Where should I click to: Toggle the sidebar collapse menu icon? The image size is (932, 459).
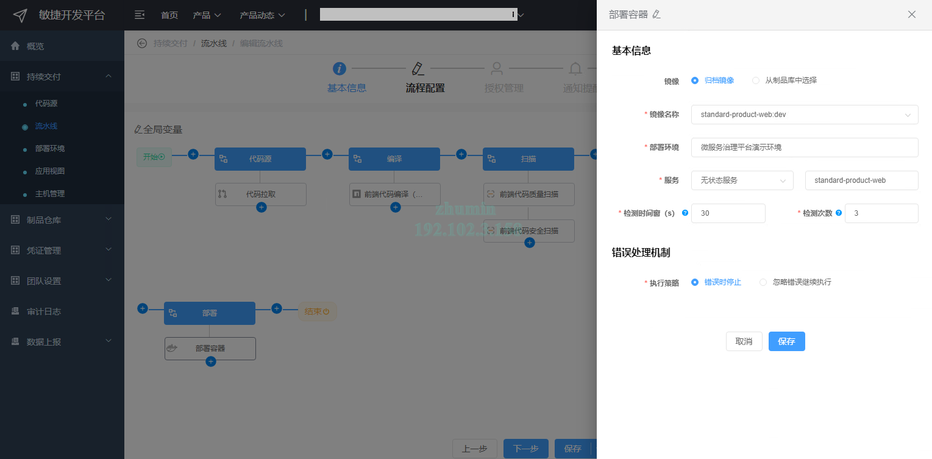tap(140, 15)
